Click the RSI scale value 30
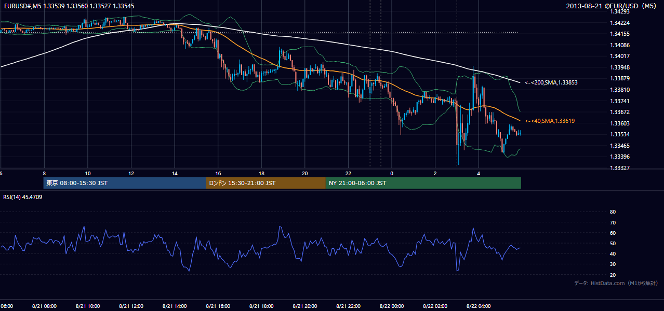The height and width of the screenshot is (311, 664). [x=613, y=264]
